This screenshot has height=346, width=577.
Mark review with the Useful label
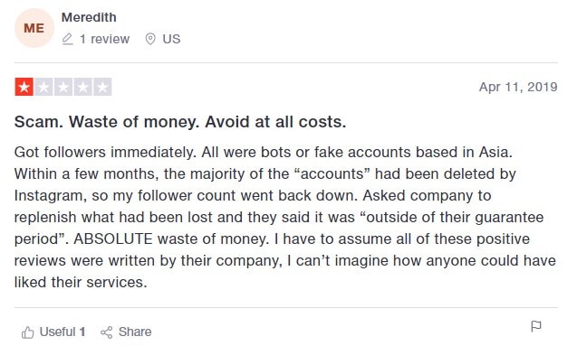click(57, 332)
